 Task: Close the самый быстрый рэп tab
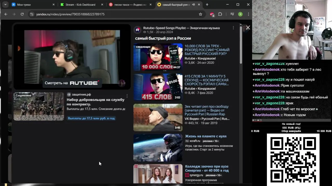coord(199,4)
